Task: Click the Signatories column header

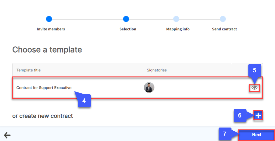Action: click(157, 70)
